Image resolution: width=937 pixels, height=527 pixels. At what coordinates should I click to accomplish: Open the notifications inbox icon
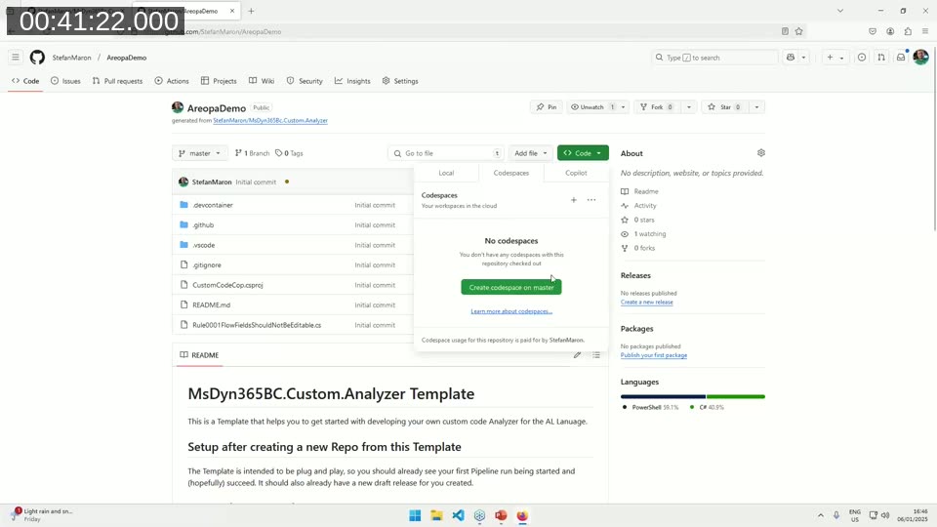coord(901,58)
